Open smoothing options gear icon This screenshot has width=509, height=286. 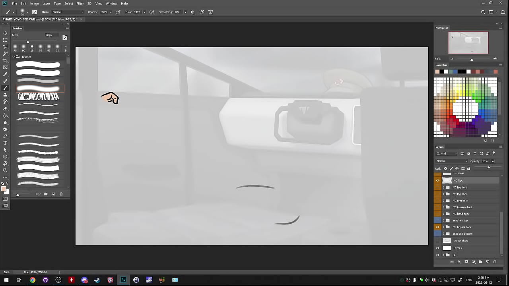tap(192, 12)
